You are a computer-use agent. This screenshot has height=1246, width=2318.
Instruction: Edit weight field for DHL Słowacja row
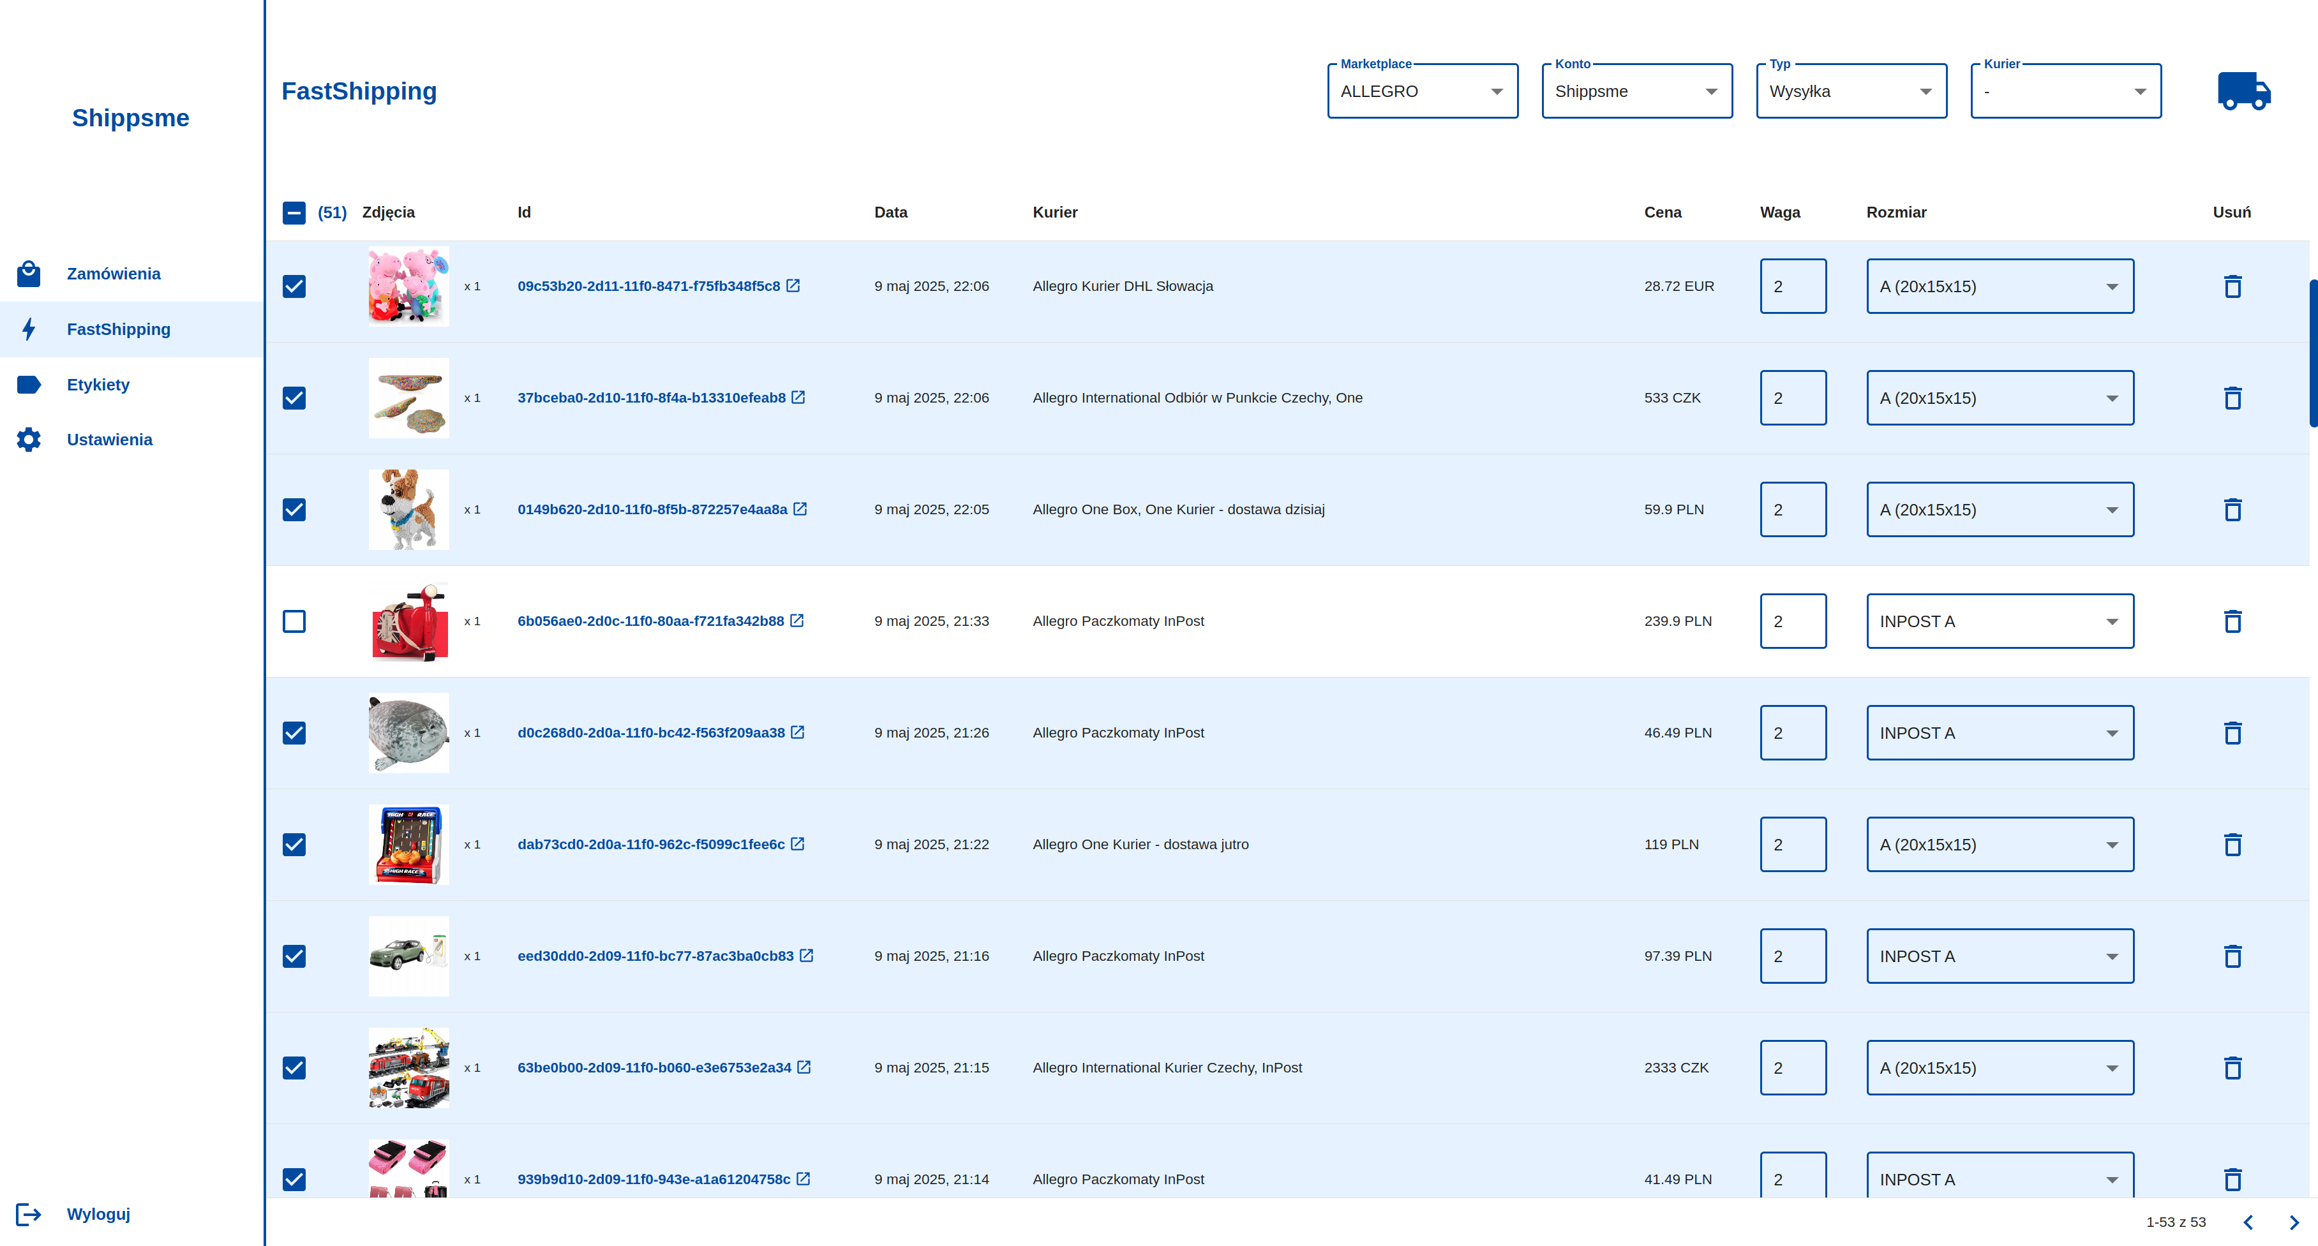1793,286
